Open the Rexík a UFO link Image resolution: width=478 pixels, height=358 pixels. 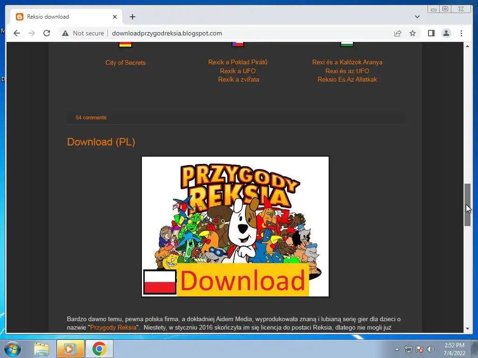pyautogui.click(x=238, y=71)
